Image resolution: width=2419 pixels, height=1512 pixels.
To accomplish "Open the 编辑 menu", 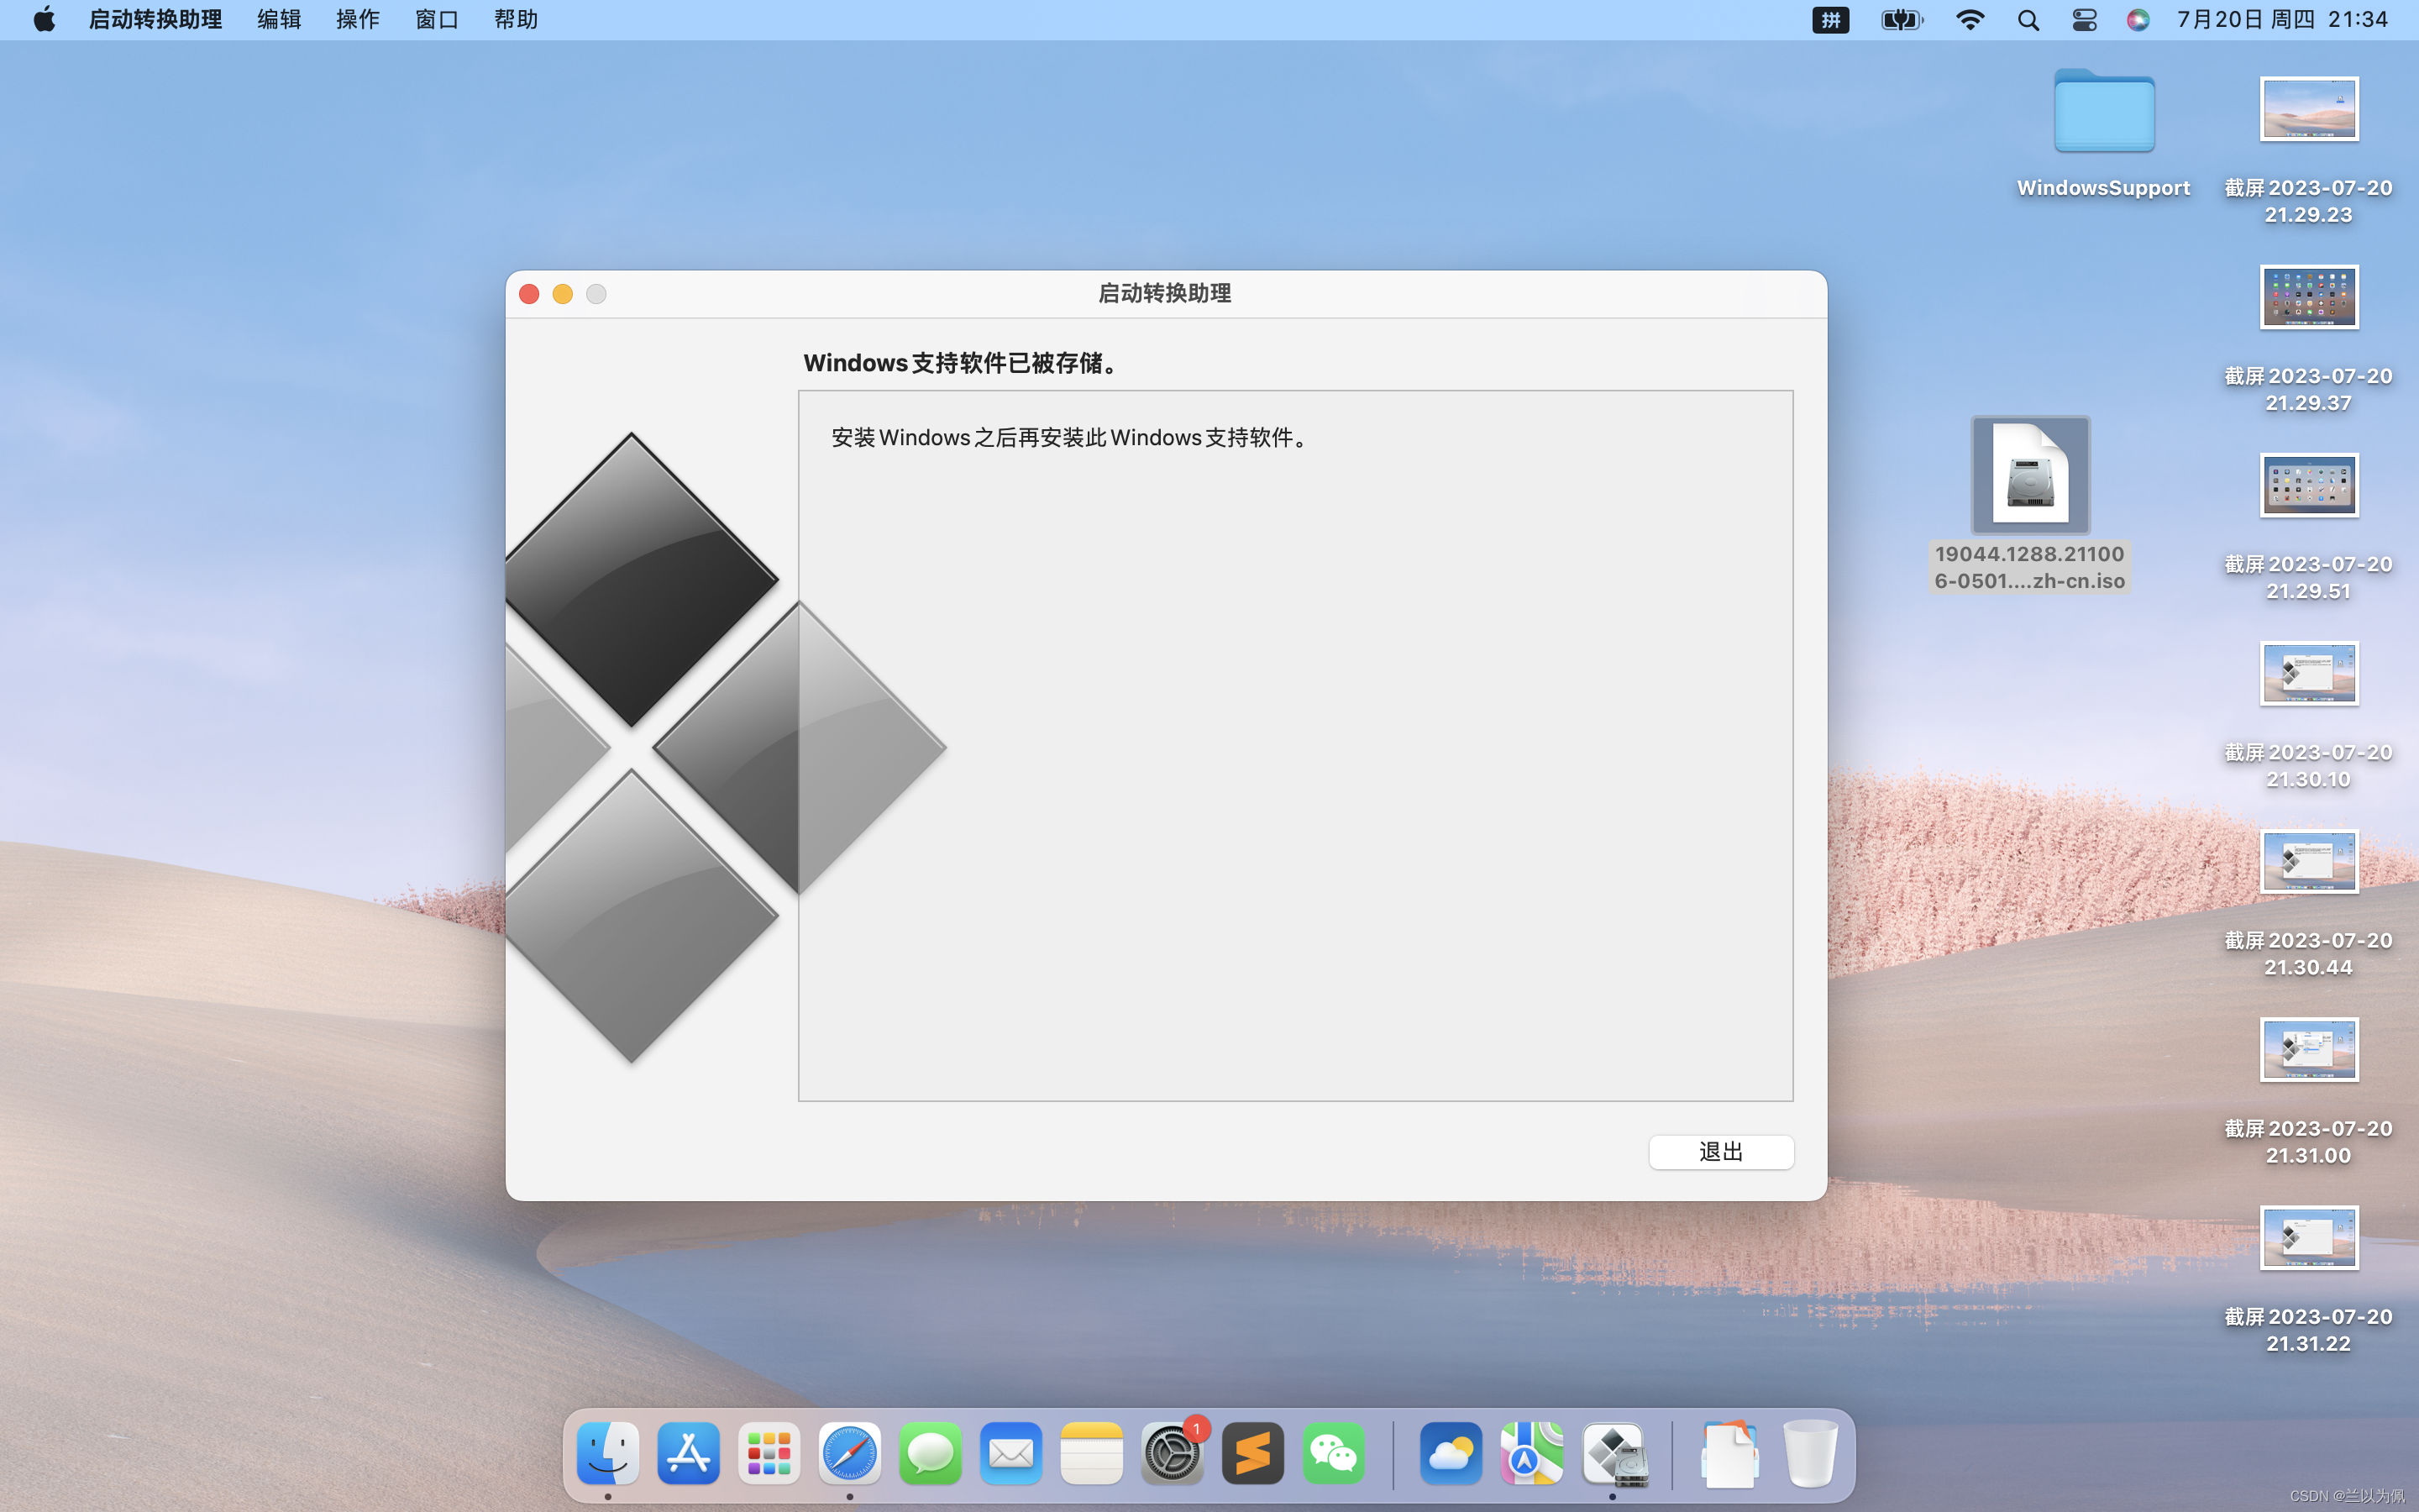I will click(x=278, y=20).
